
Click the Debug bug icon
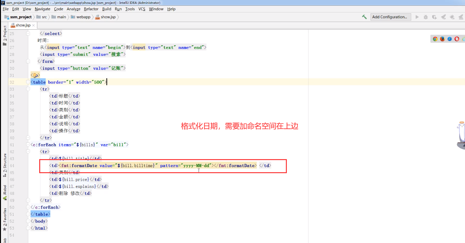coord(425,17)
